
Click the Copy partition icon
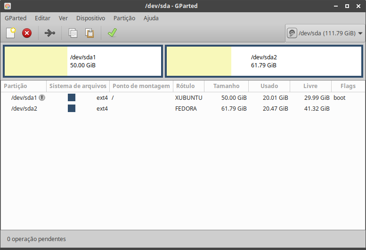pyautogui.click(x=73, y=33)
